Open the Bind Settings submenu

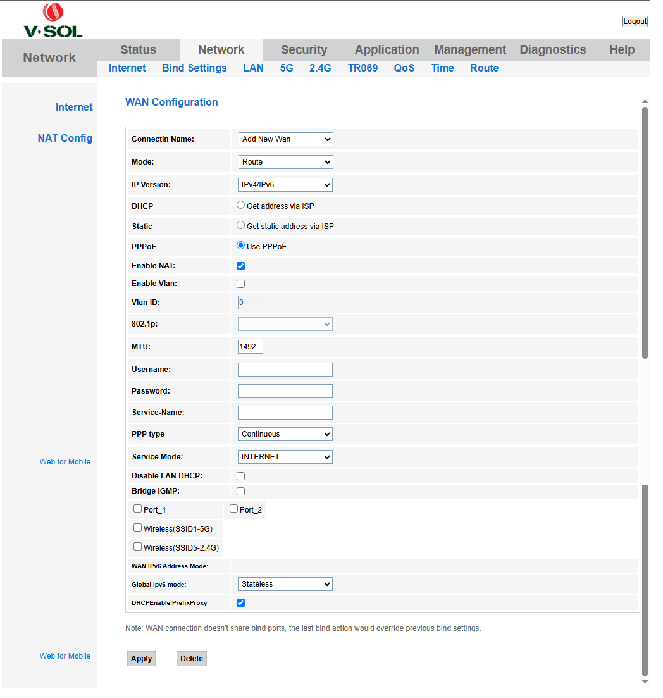coord(194,68)
